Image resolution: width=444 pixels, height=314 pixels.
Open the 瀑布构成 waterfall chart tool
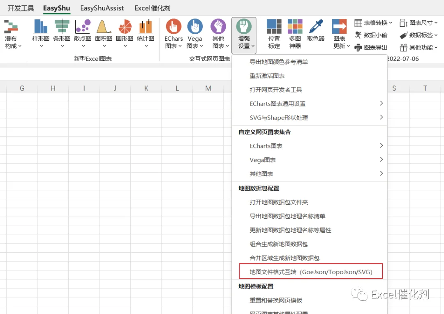[x=12, y=34]
